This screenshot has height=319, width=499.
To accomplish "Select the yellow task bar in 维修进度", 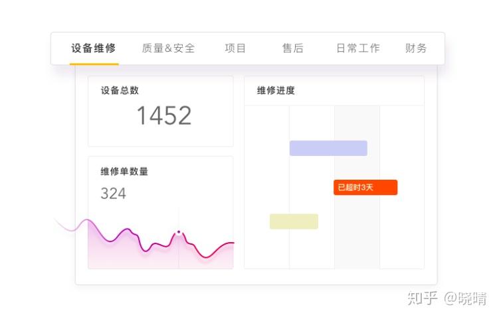I will [294, 222].
